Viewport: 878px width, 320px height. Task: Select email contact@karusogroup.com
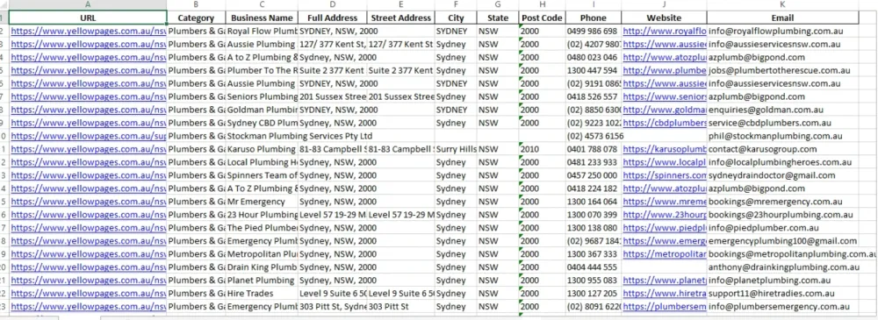(x=783, y=149)
